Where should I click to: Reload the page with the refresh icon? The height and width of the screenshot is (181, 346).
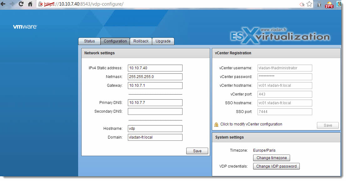click(21, 4)
